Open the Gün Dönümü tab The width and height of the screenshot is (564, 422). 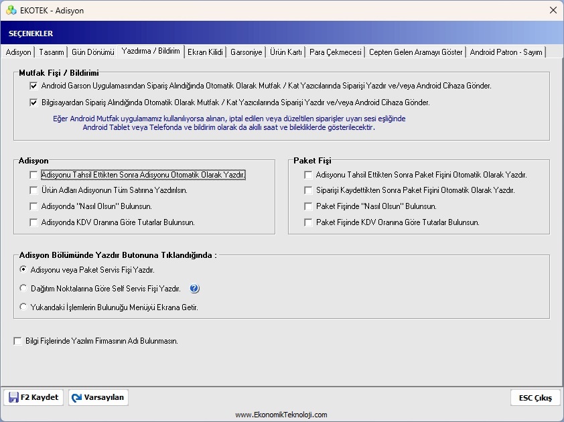tap(93, 52)
